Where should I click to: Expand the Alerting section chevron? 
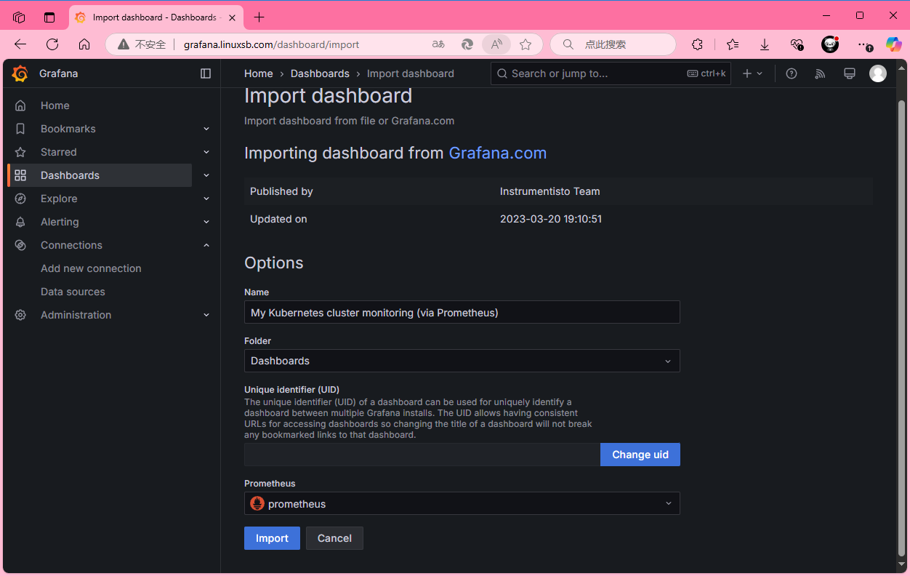pyautogui.click(x=206, y=222)
